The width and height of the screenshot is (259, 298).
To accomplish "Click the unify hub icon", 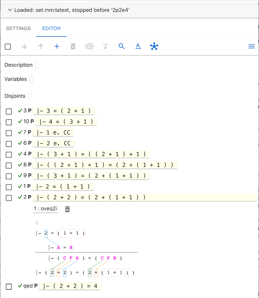I will click(154, 46).
